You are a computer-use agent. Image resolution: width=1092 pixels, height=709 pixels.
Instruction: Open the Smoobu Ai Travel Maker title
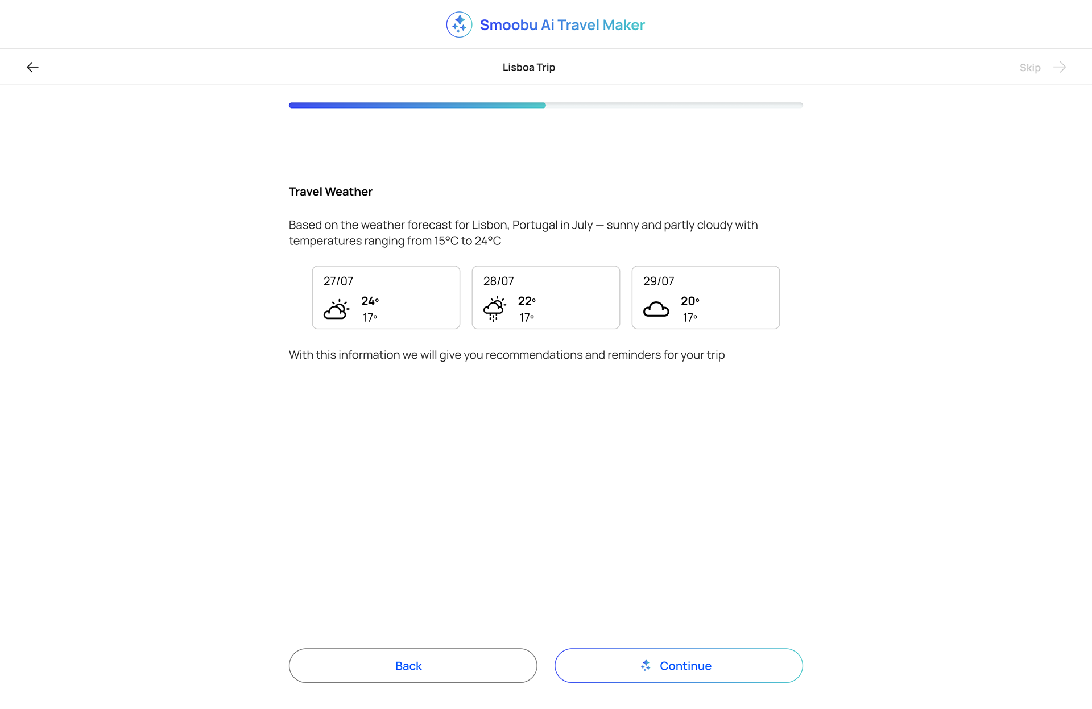tap(562, 25)
